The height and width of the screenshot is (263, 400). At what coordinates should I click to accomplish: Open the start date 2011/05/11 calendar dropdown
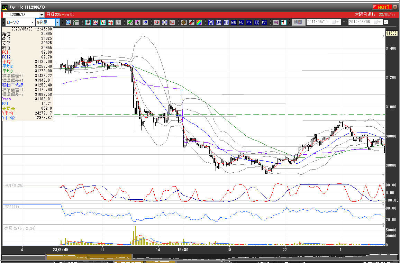[x=336, y=22]
